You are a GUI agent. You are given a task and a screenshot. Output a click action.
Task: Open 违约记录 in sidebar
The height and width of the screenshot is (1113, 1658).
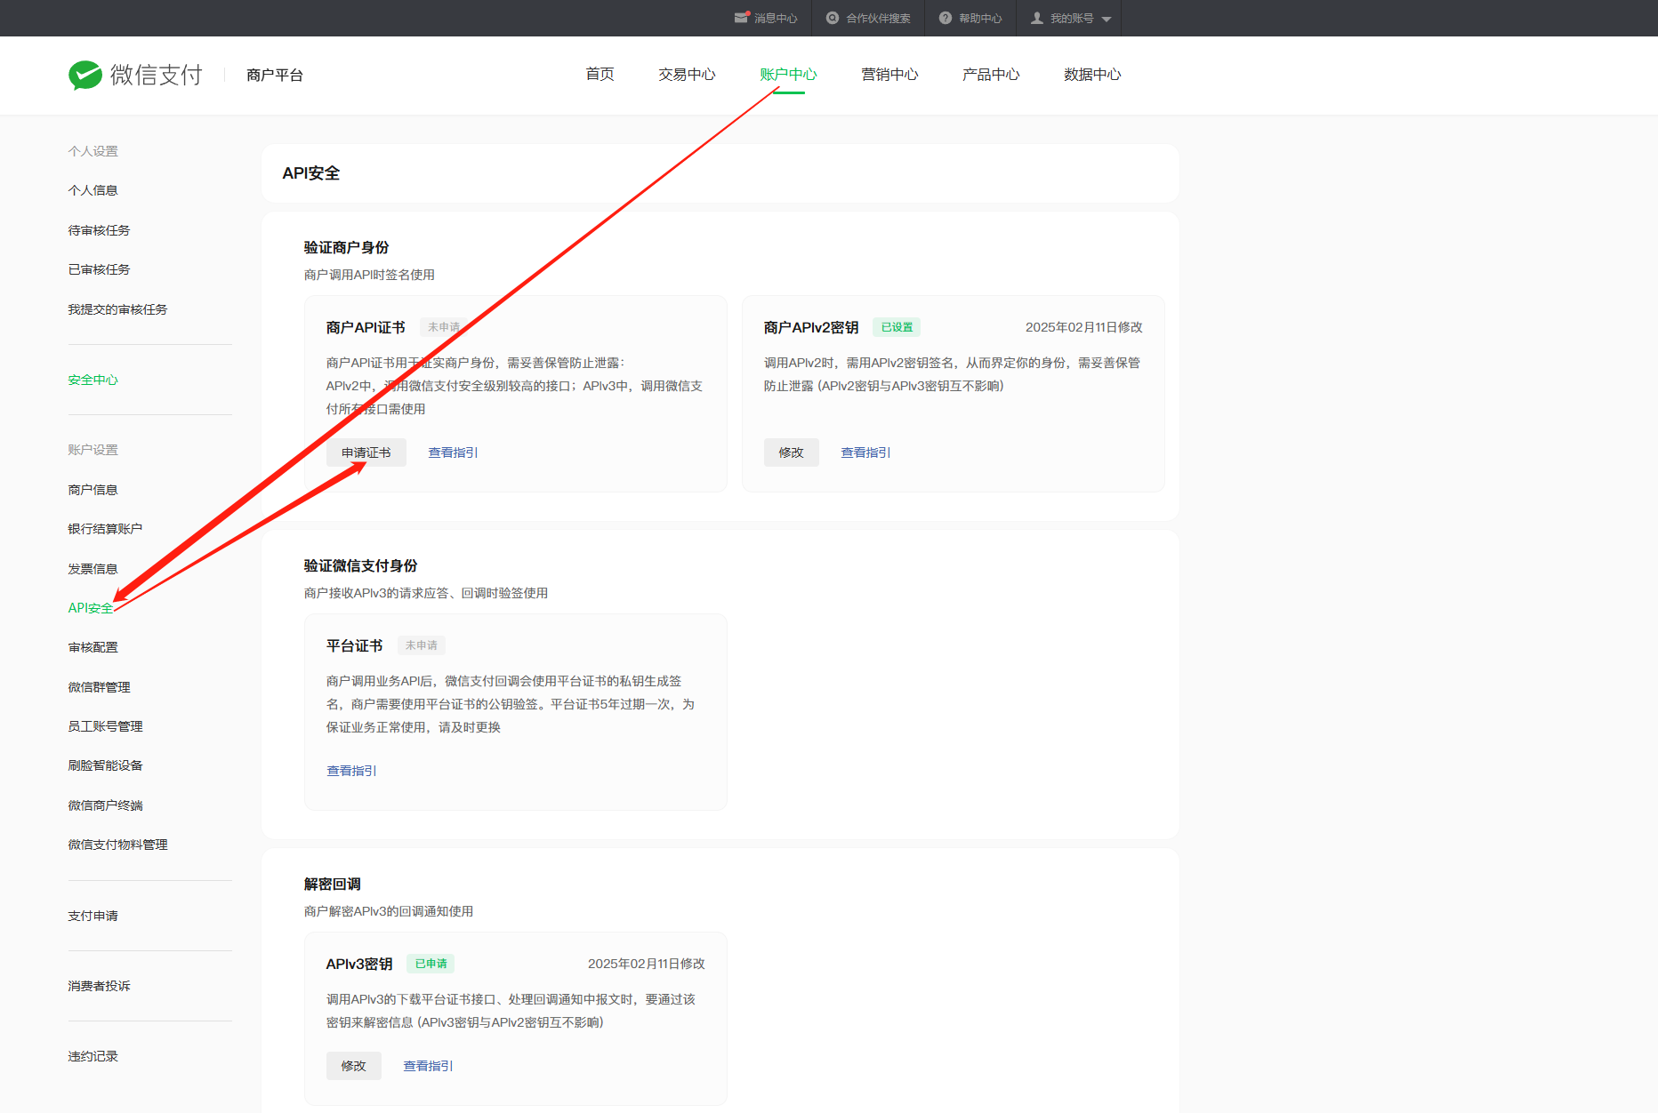93,1056
